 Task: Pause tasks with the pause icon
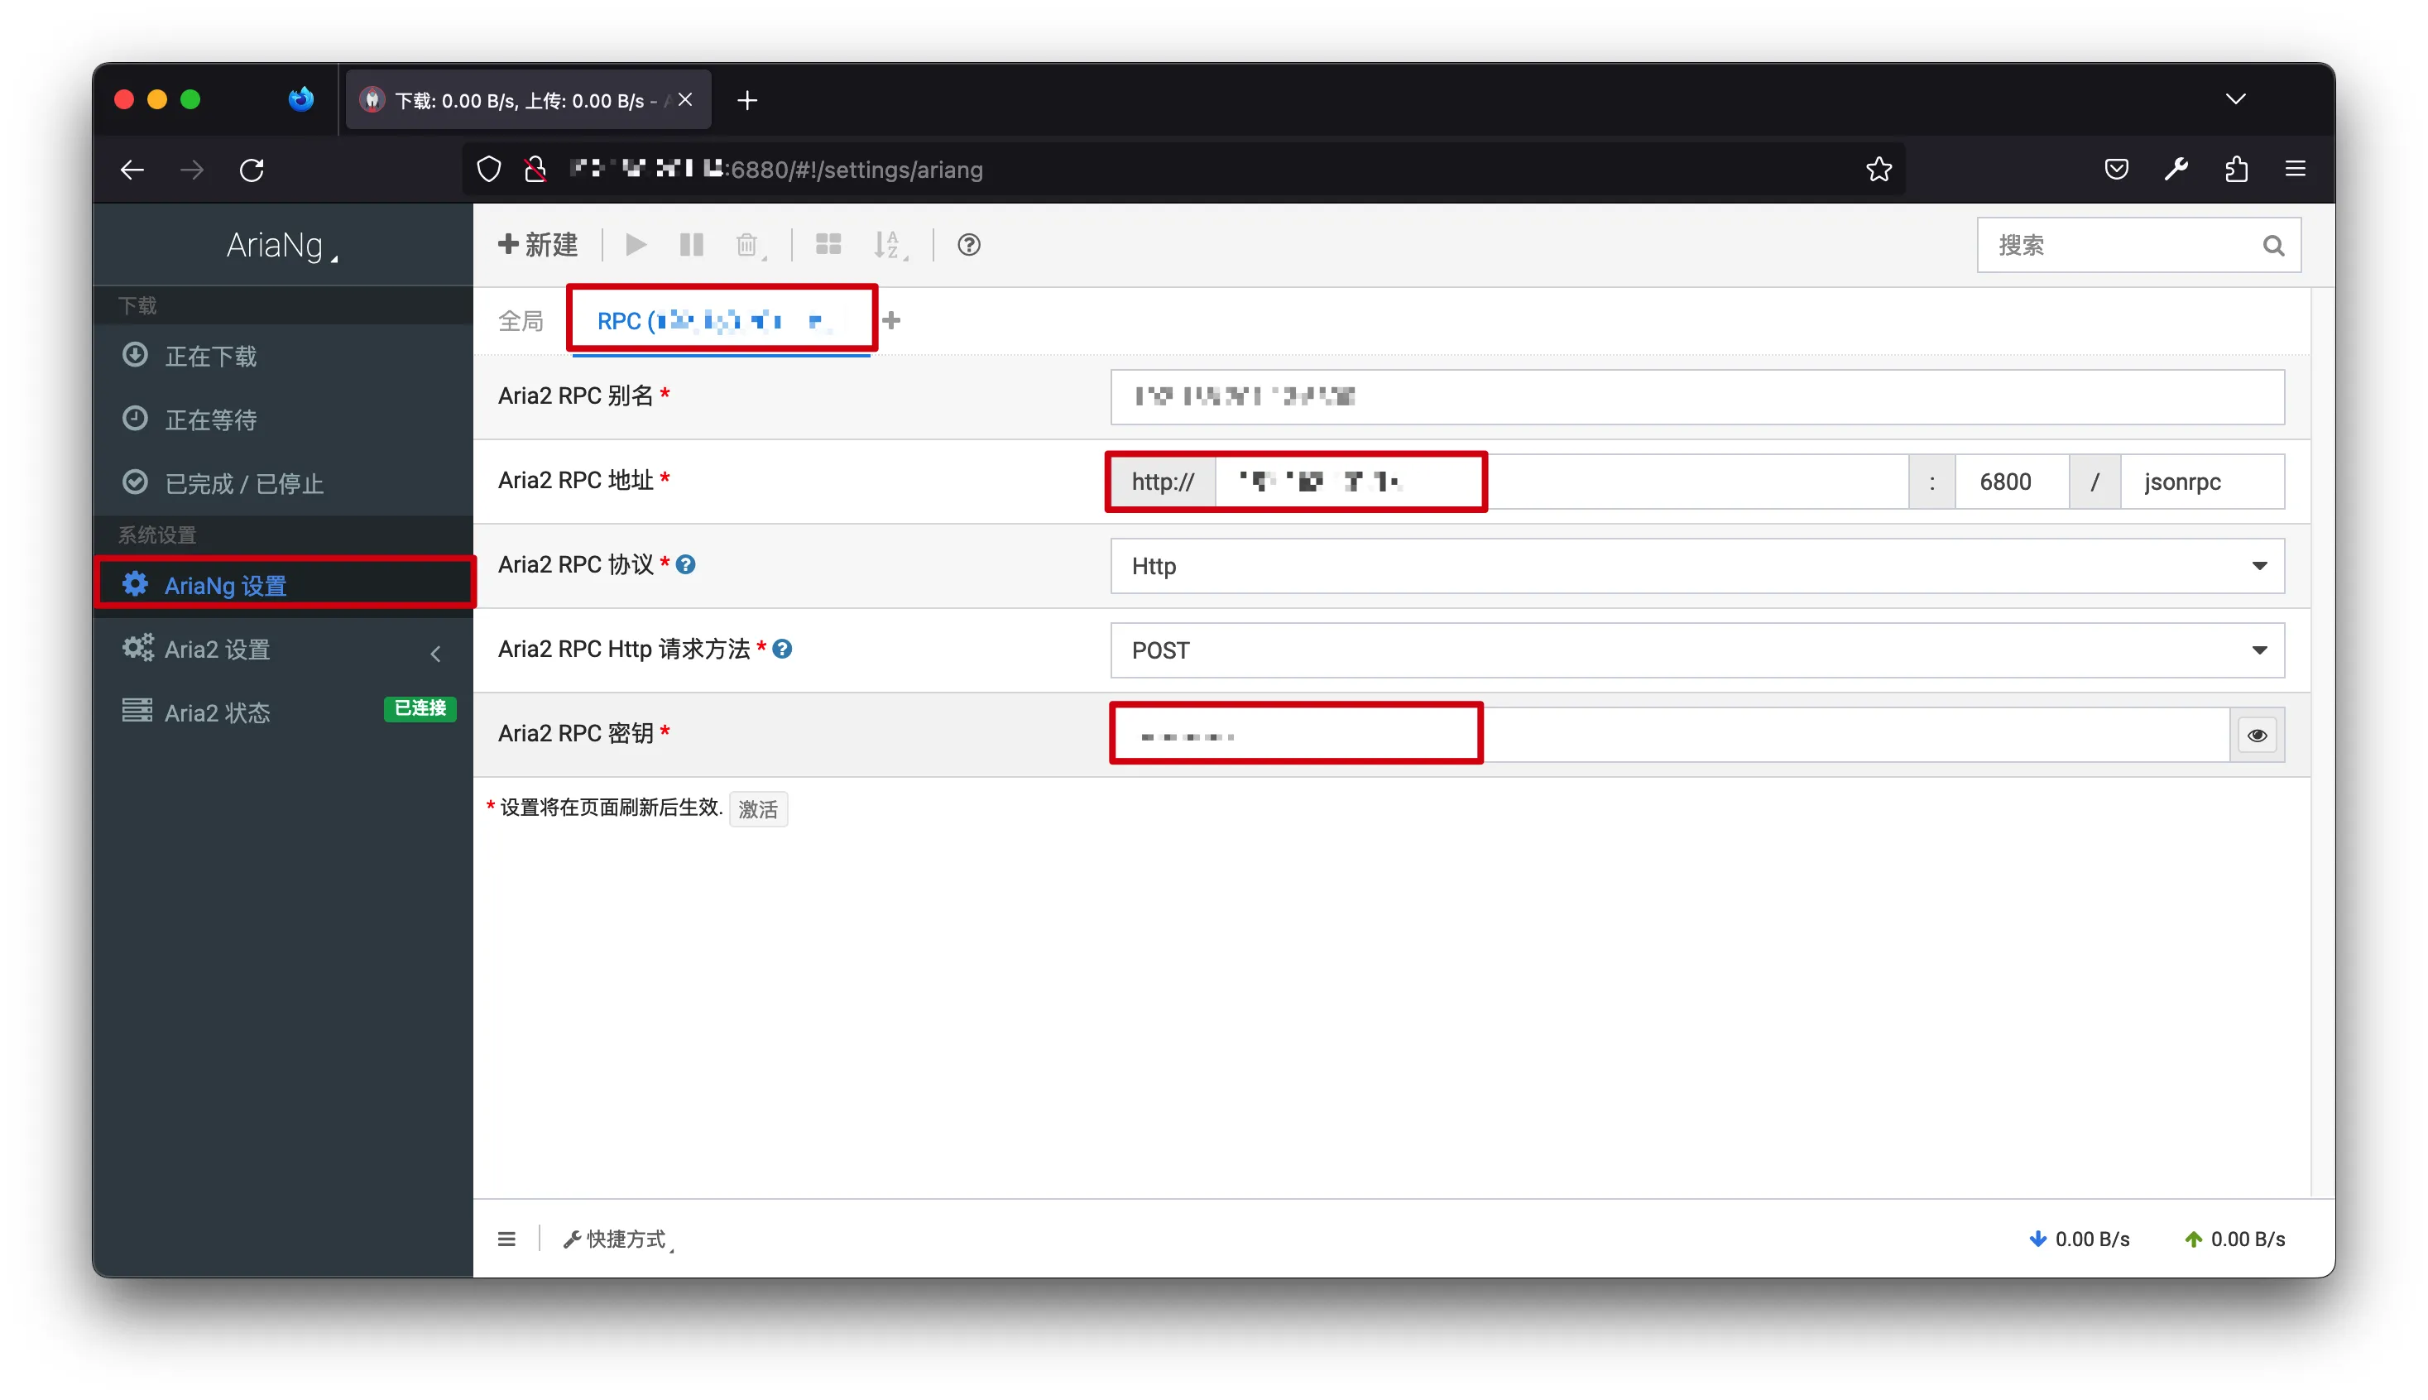691,245
